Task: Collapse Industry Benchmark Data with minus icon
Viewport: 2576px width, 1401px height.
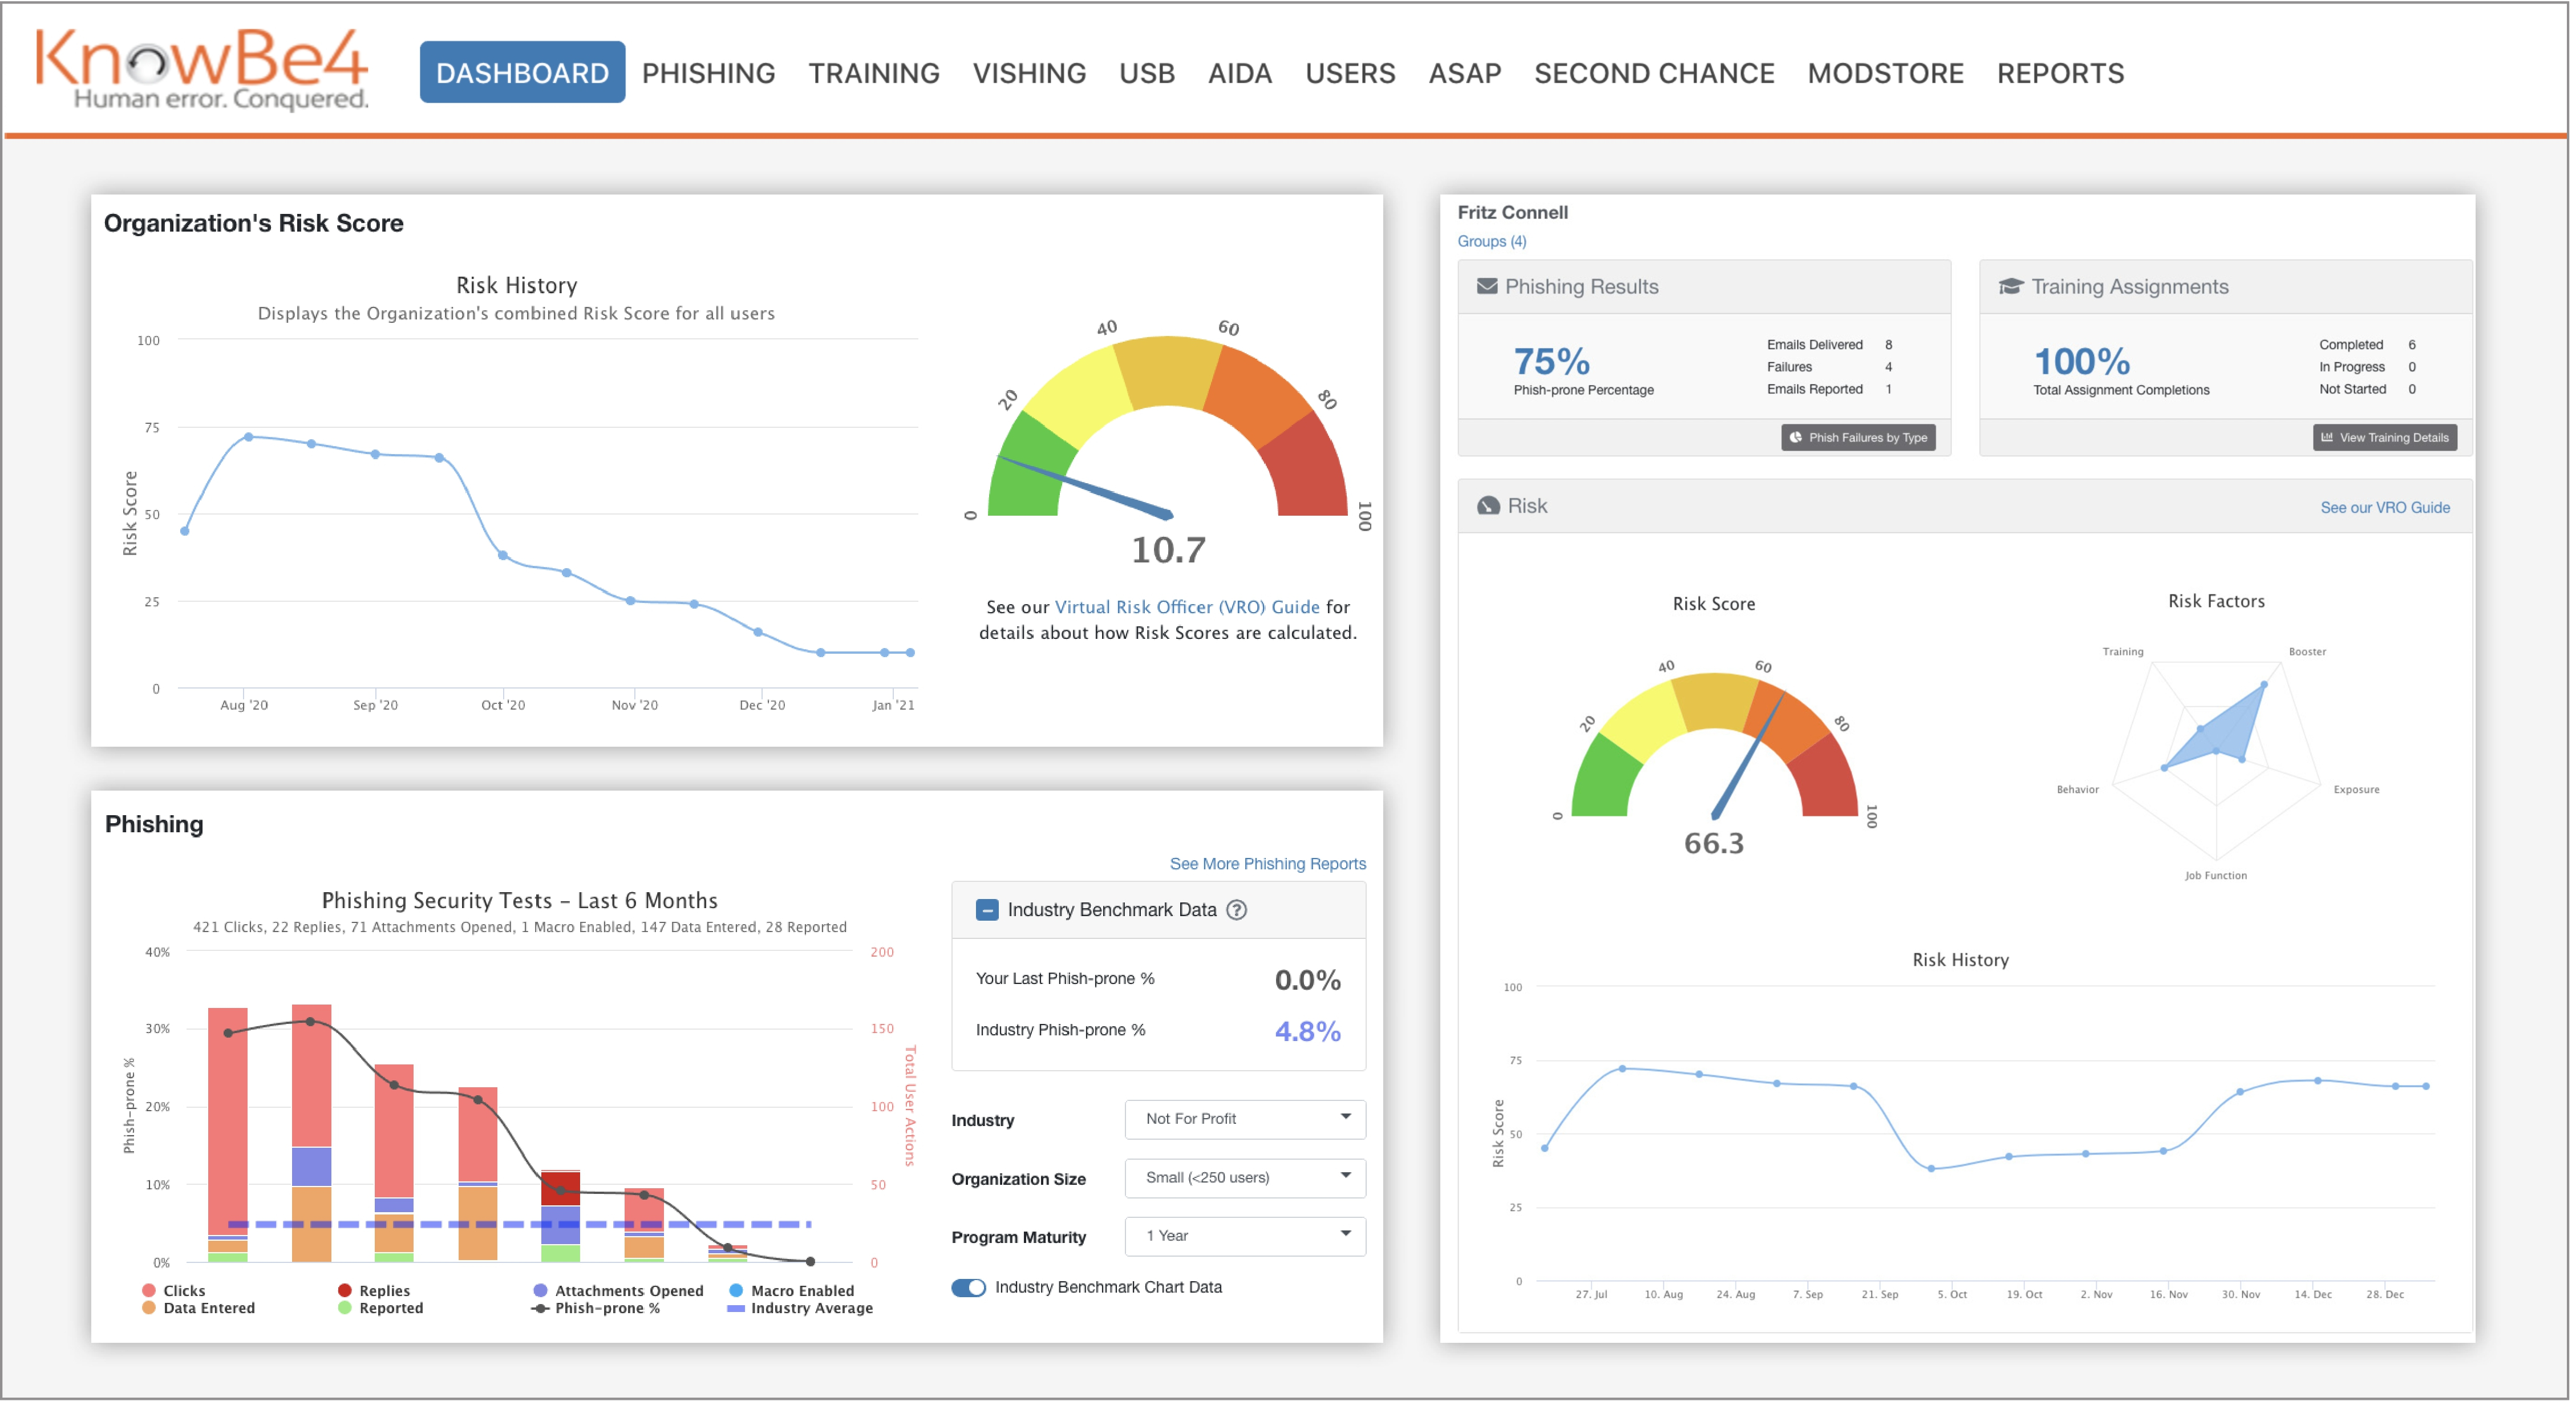Action: 986,910
